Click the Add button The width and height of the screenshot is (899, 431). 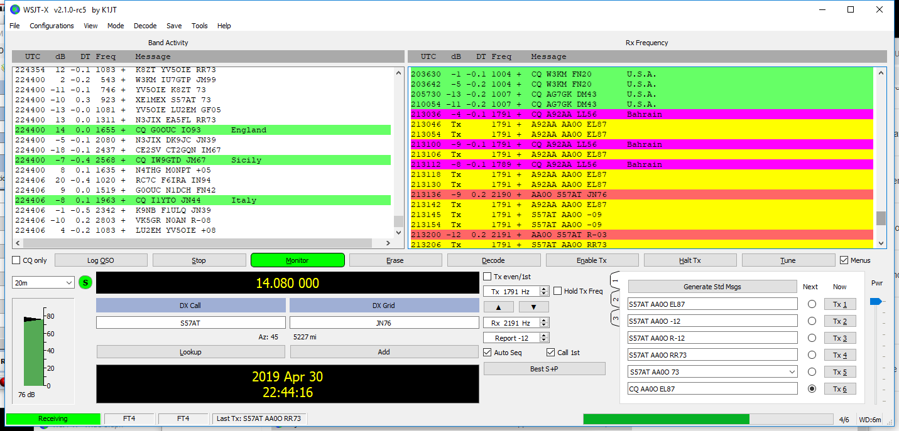click(384, 352)
